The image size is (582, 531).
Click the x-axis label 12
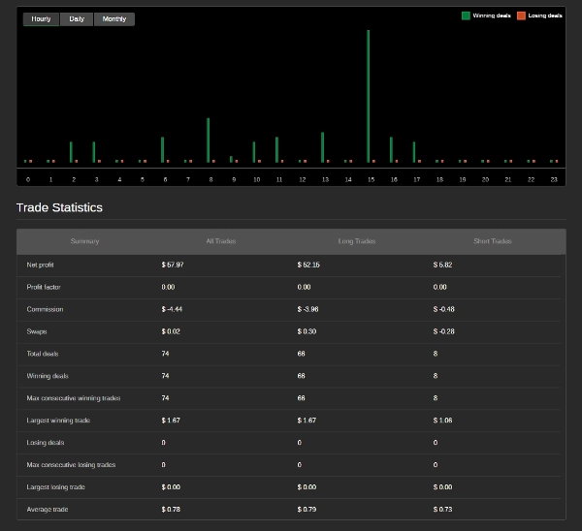[303, 179]
